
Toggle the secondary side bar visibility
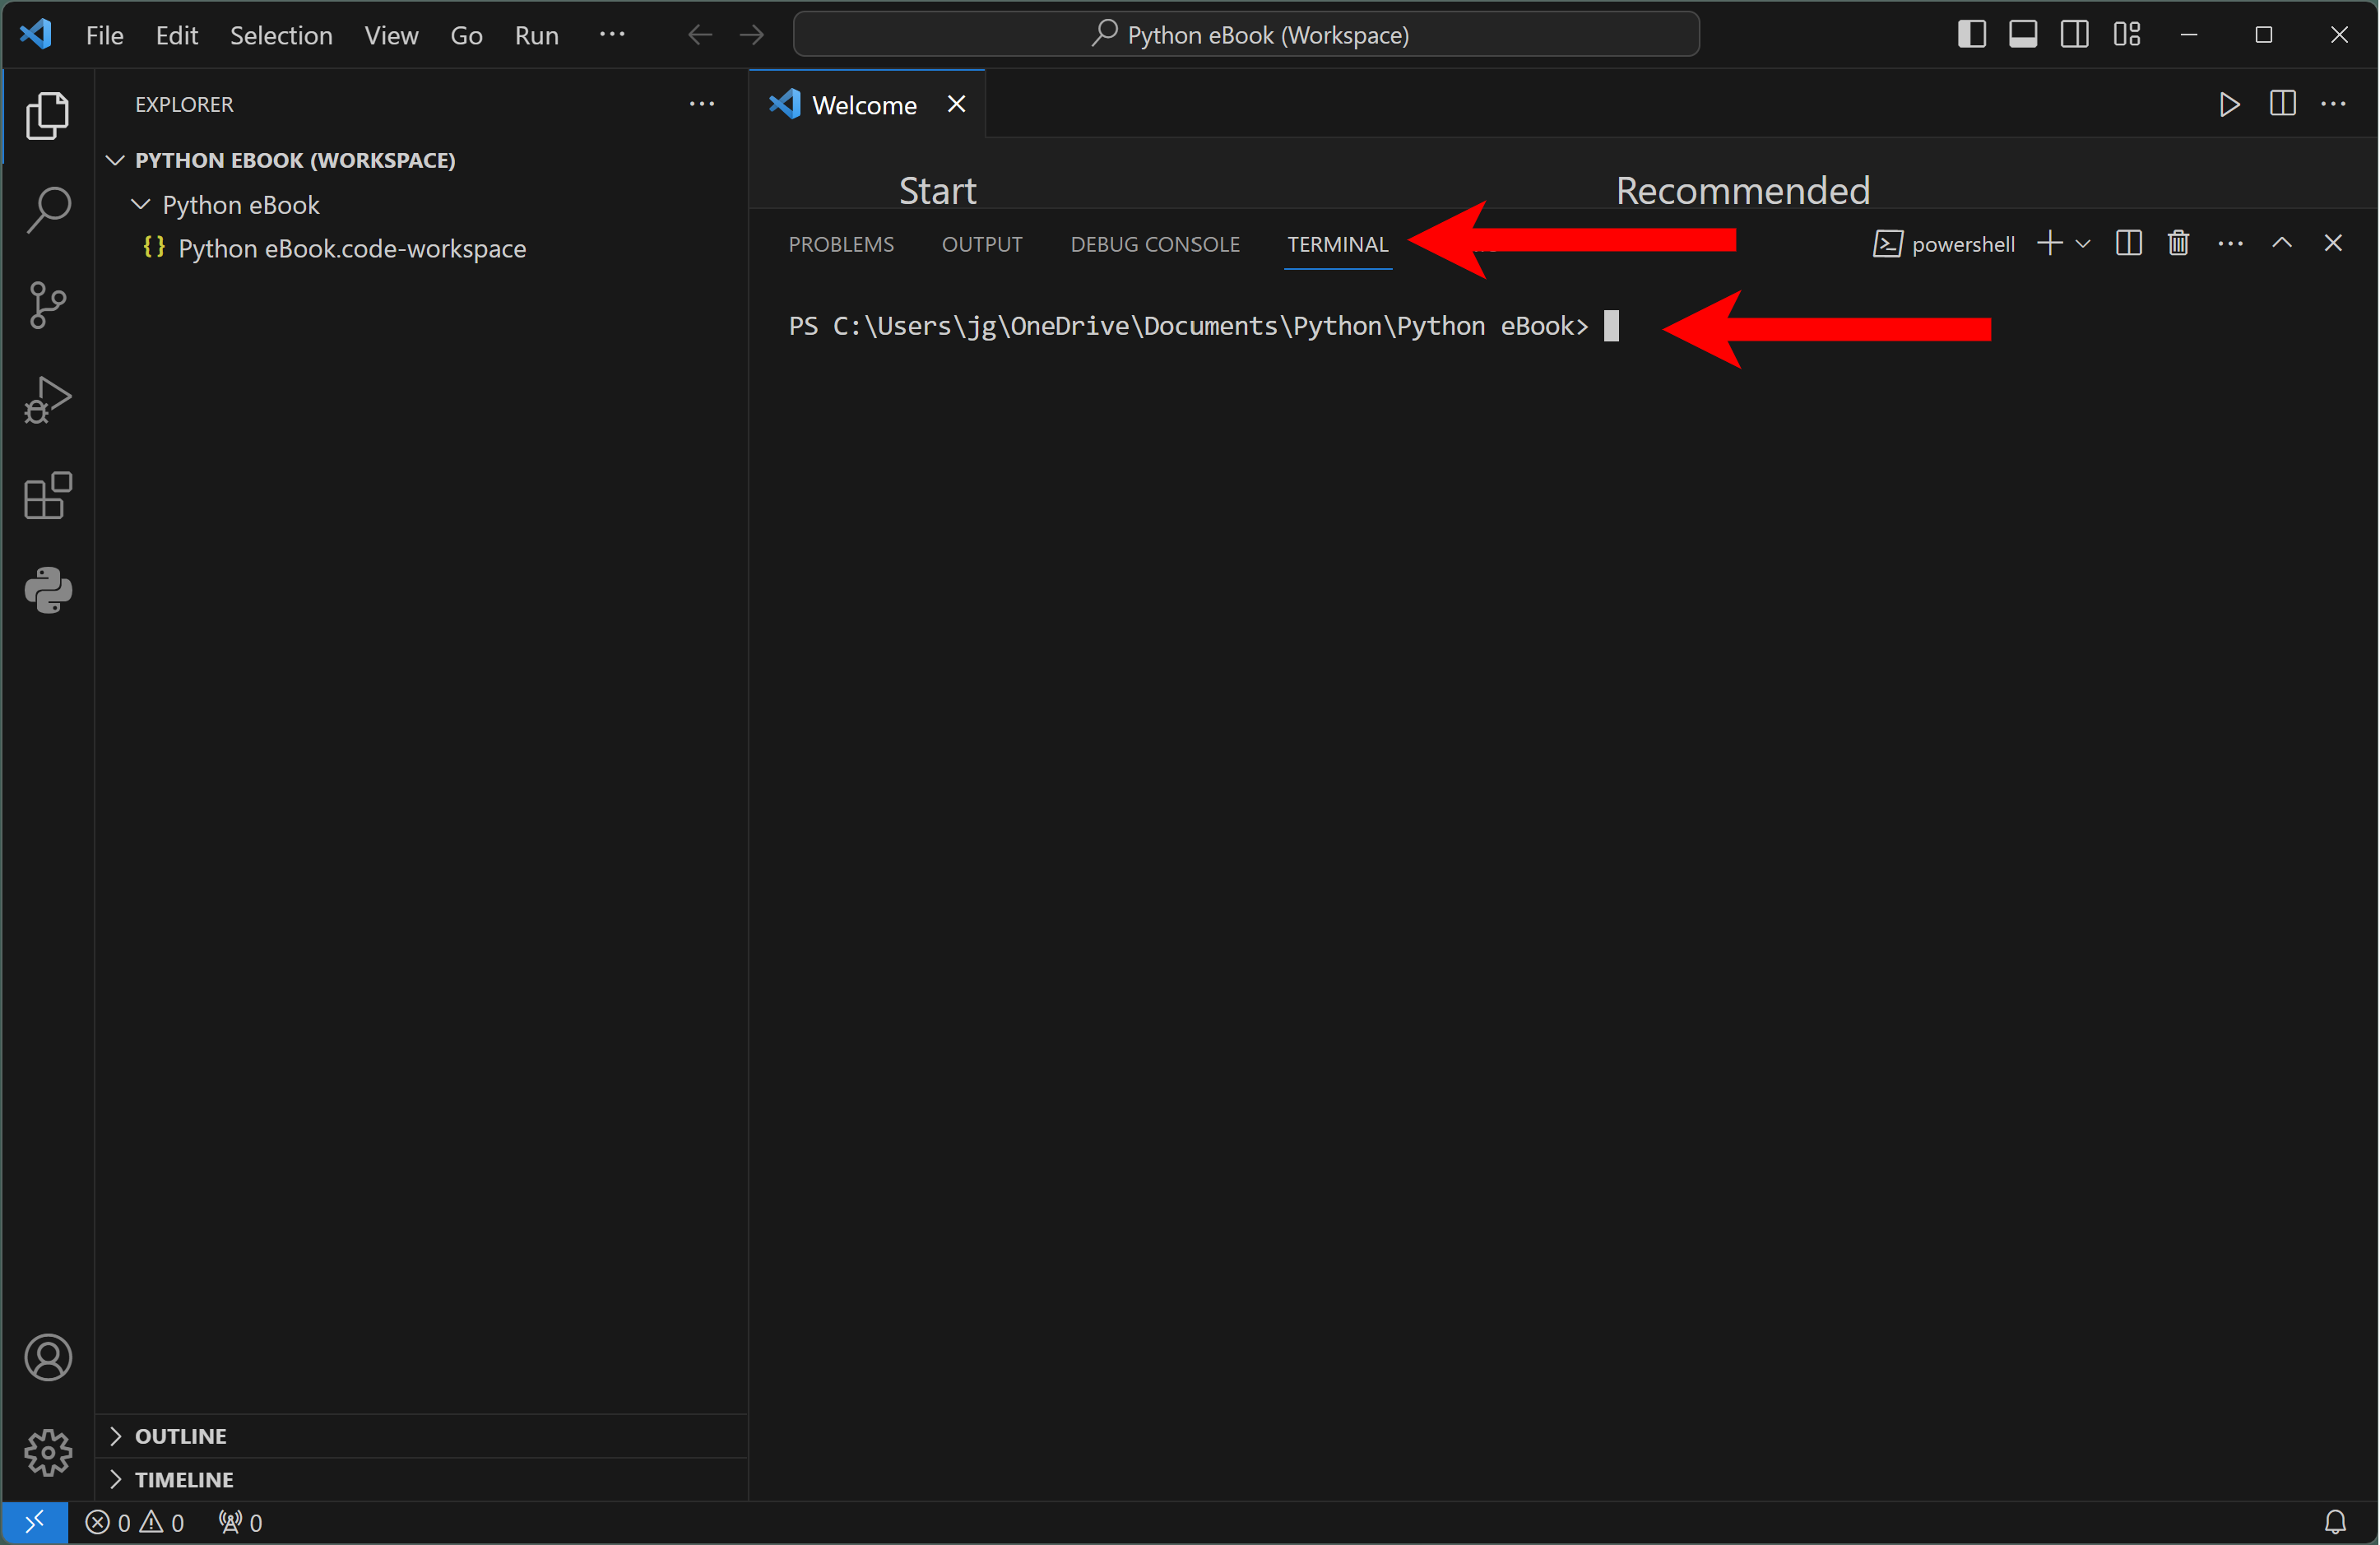[x=2075, y=34]
